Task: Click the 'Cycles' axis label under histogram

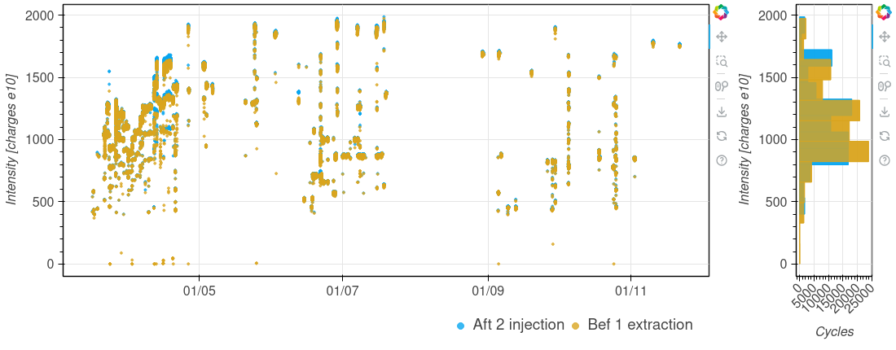Action: click(834, 332)
